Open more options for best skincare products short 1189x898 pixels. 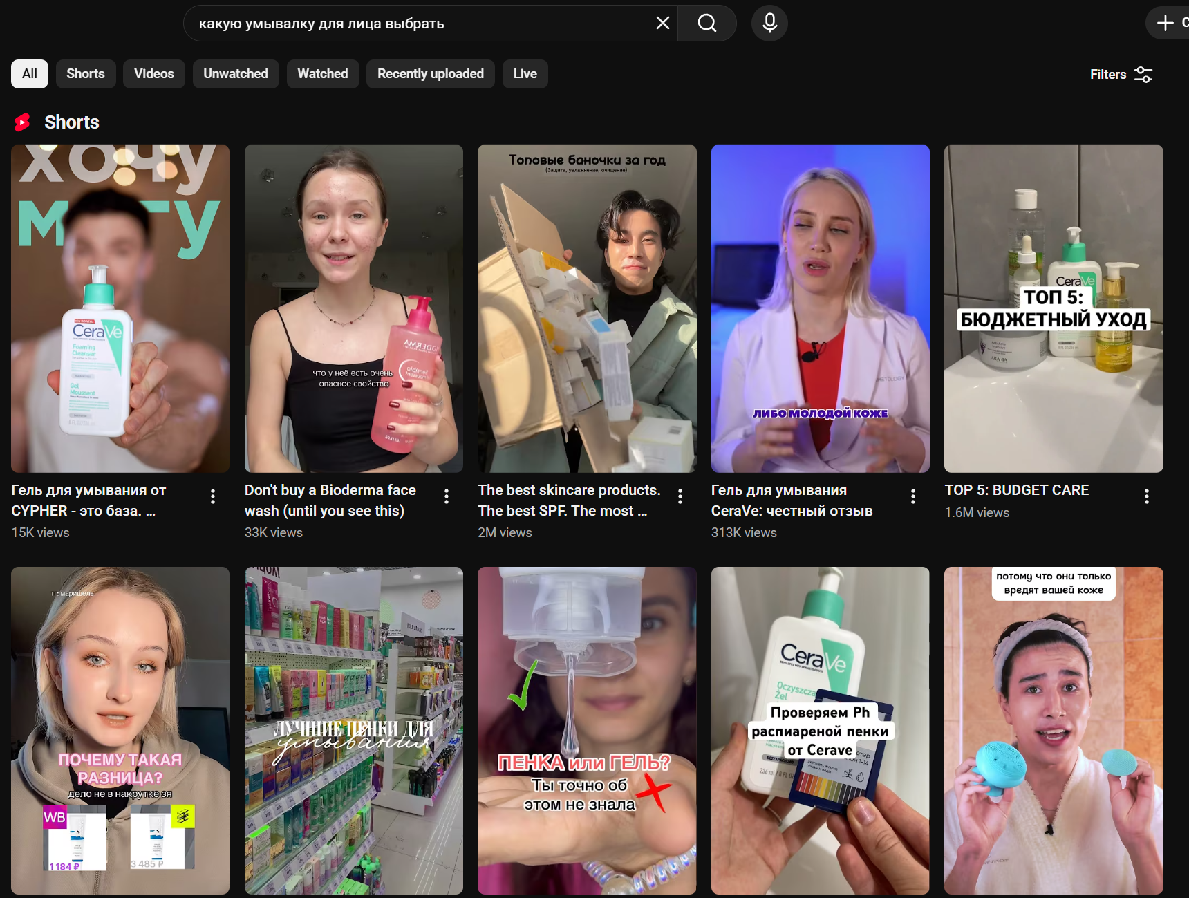click(680, 496)
